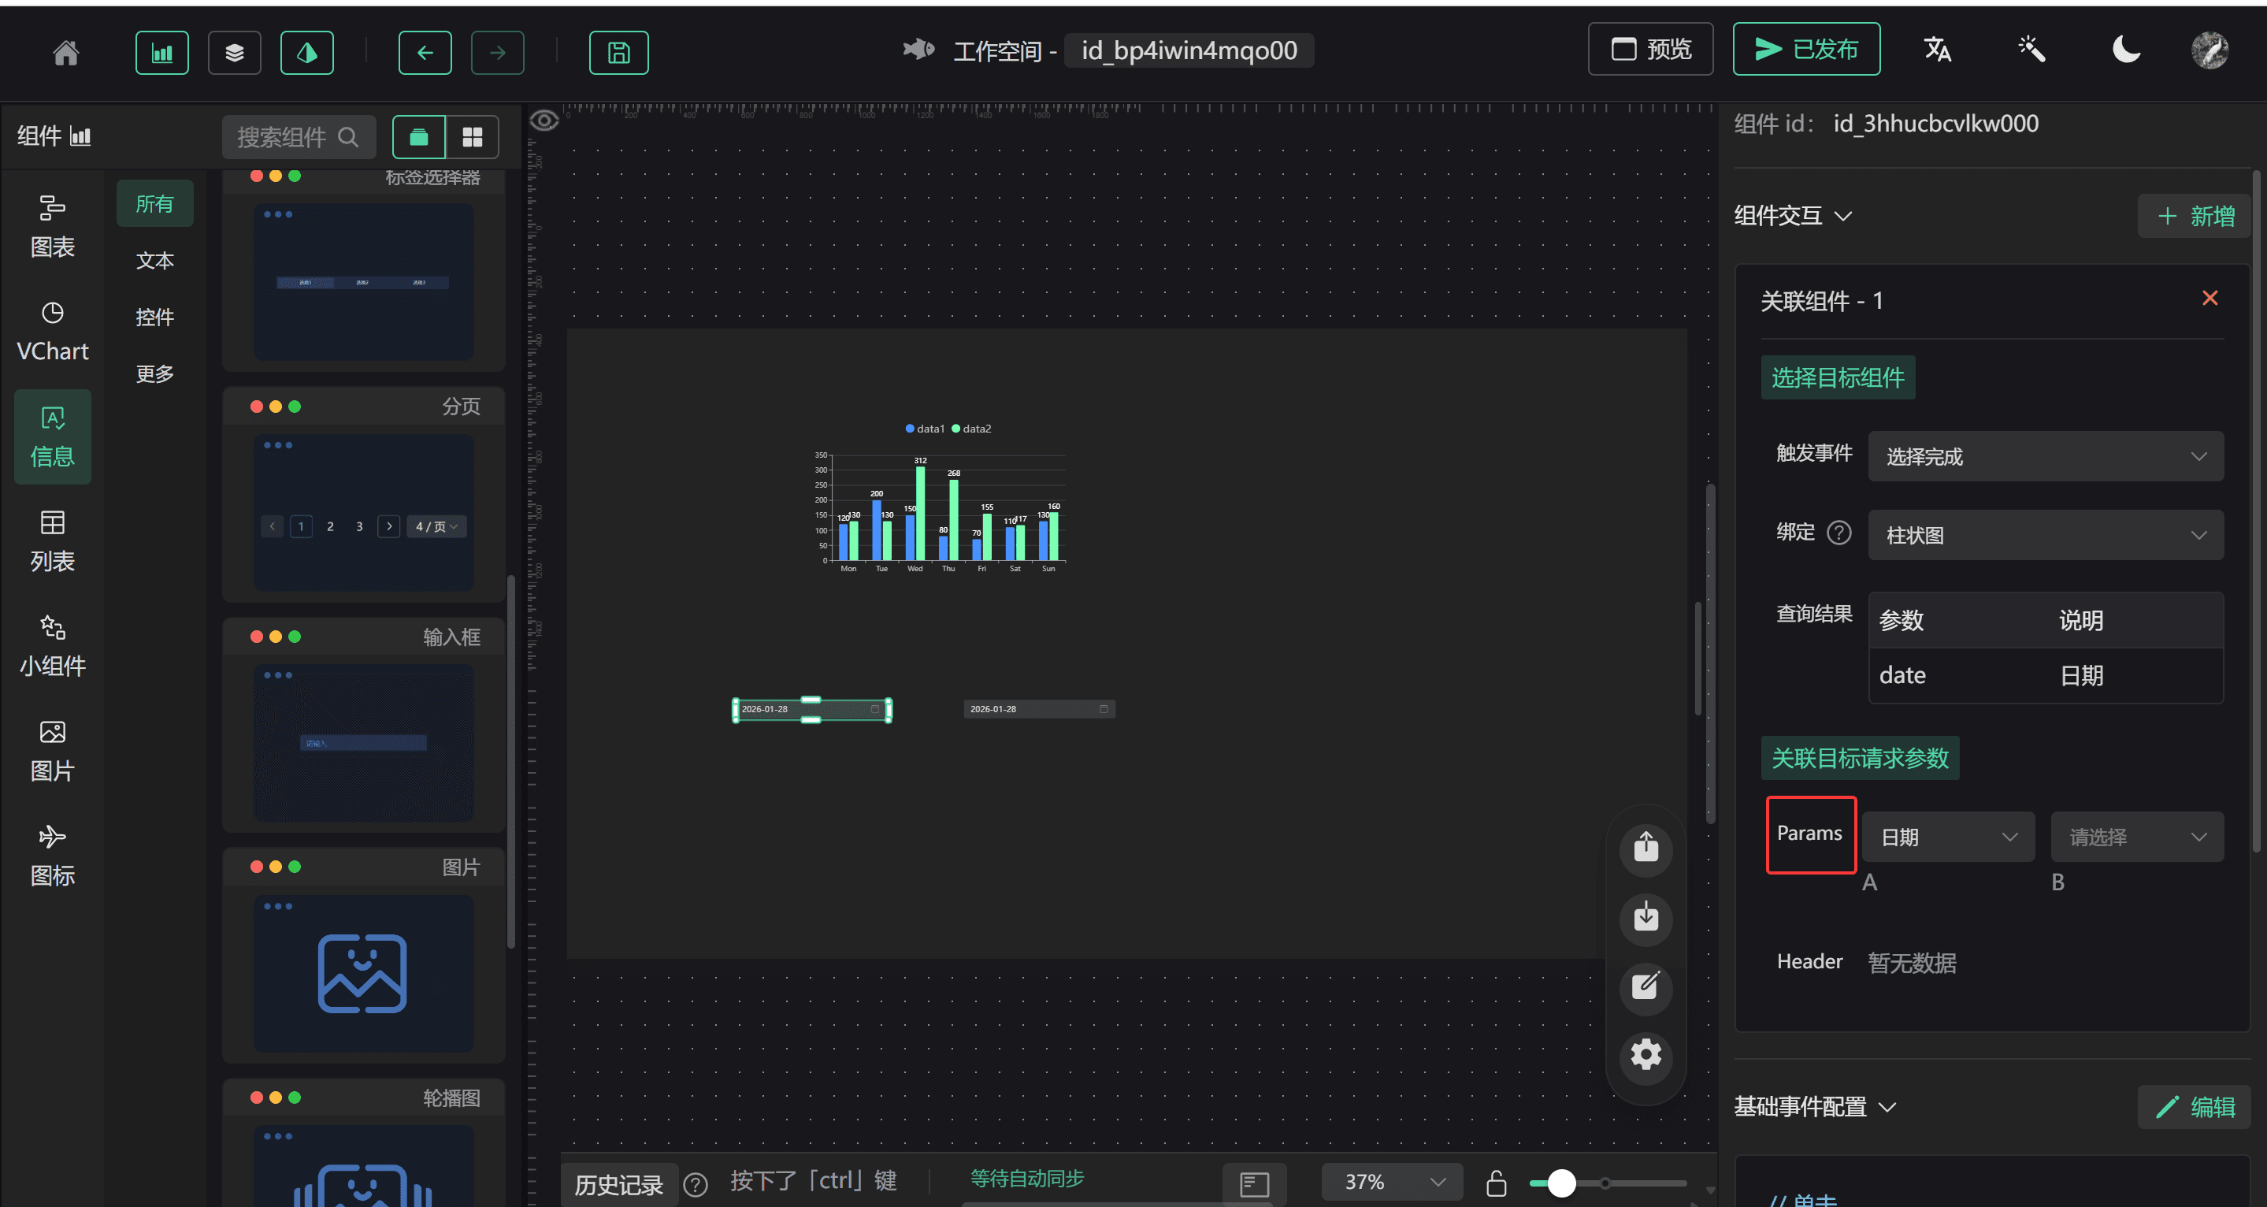The image size is (2267, 1207).
Task: Open the layers panel toolbar button
Action: [x=234, y=53]
